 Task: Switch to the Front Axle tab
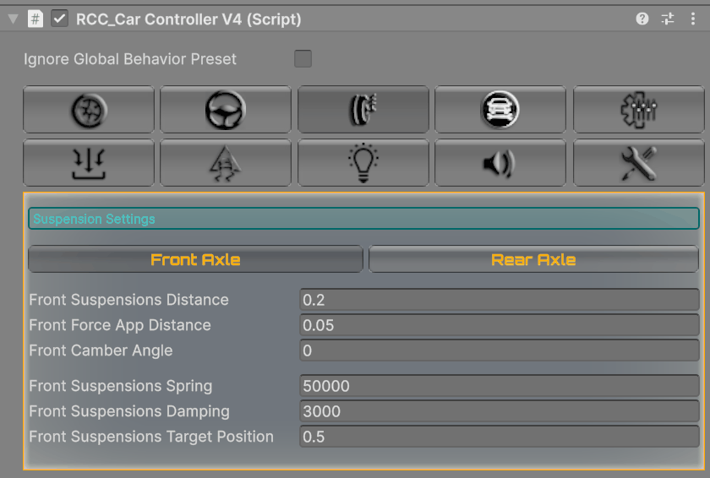195,259
